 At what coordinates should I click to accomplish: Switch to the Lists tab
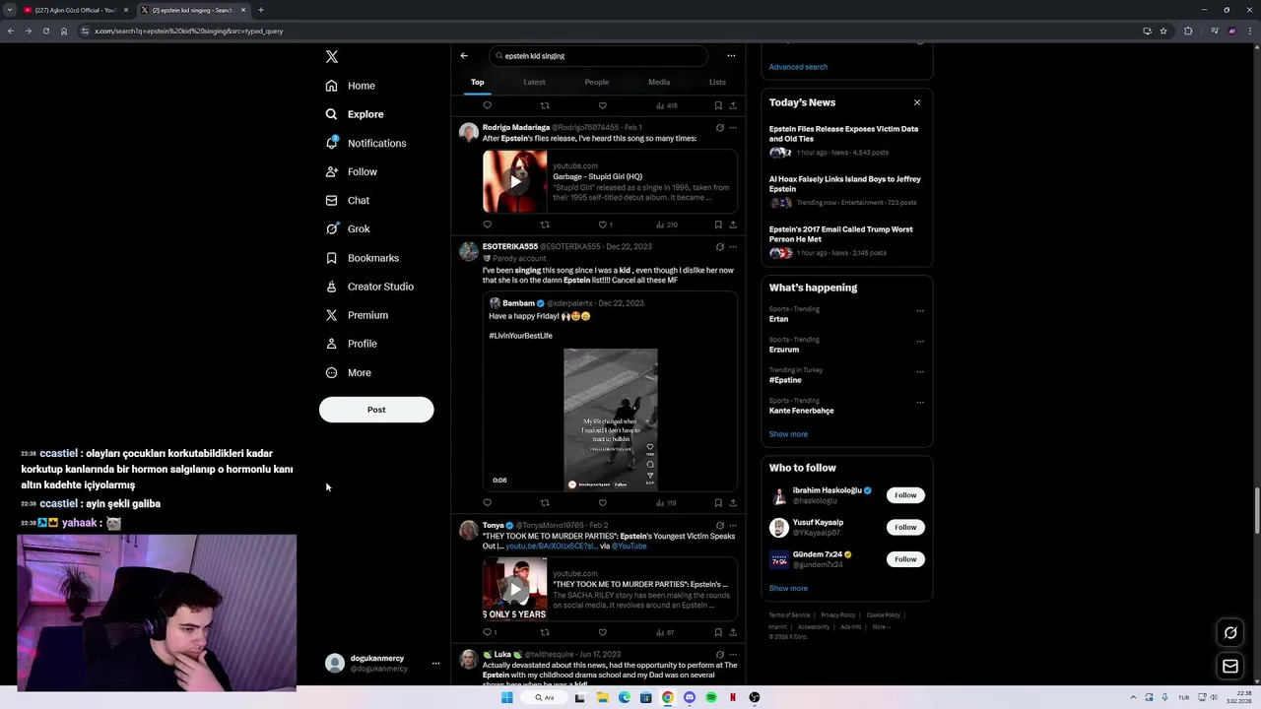[x=717, y=82]
